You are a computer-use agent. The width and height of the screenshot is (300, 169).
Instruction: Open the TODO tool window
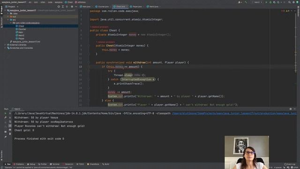[80, 164]
